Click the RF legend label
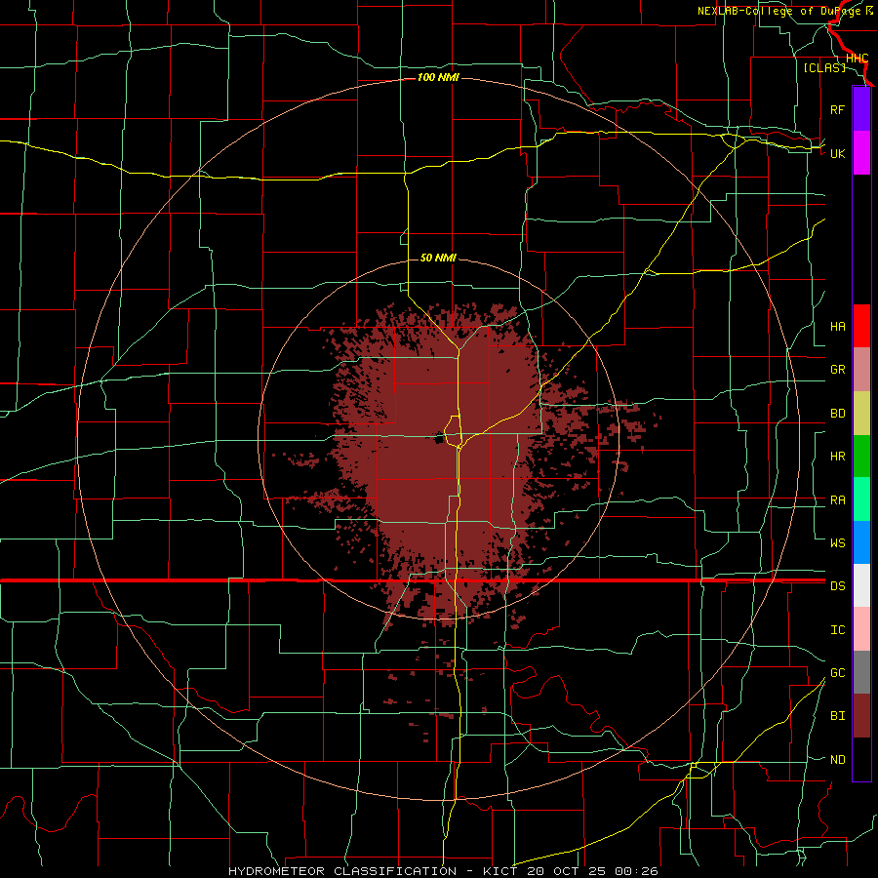The width and height of the screenshot is (878, 878). click(837, 109)
